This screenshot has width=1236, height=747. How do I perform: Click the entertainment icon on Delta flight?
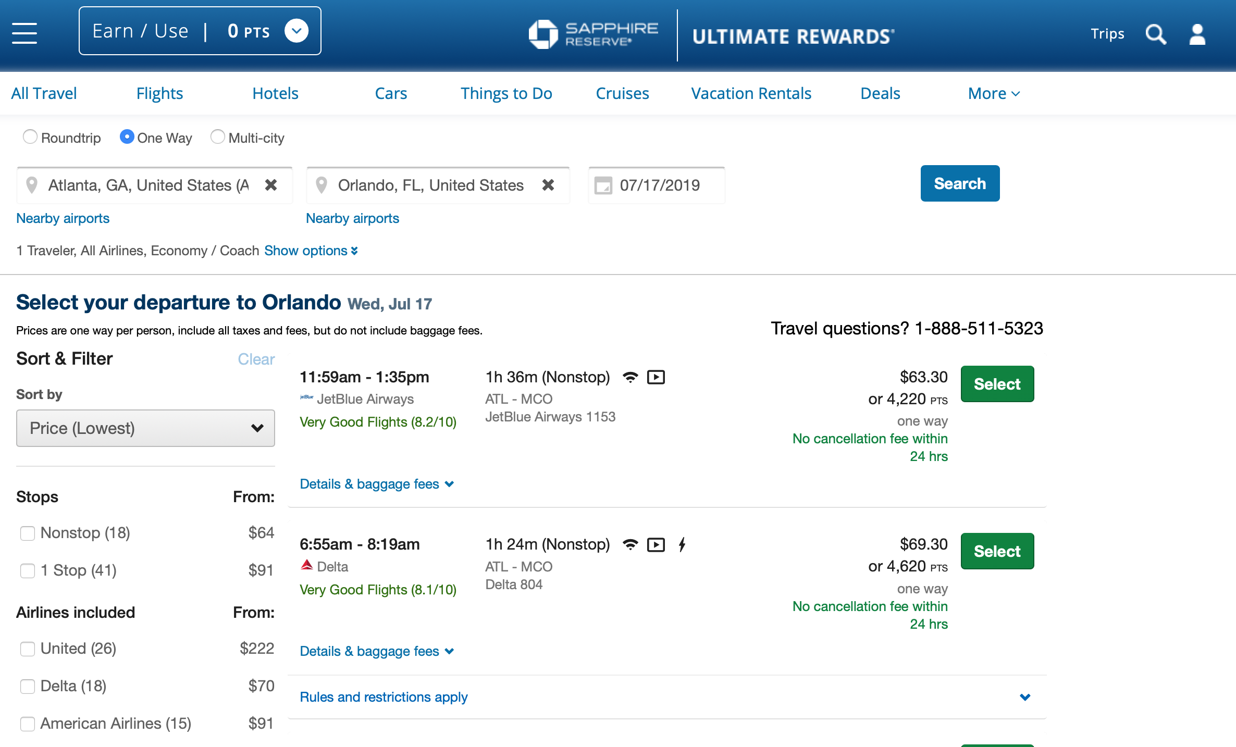(x=656, y=545)
